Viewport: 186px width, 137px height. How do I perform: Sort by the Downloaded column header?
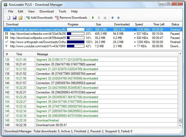pos(122,24)
